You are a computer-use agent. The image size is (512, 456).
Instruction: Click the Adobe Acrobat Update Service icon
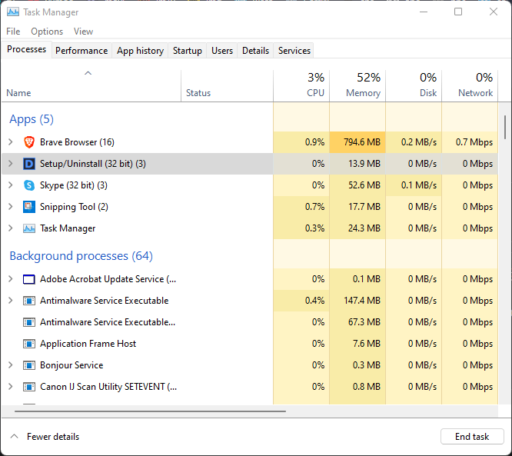(x=29, y=279)
